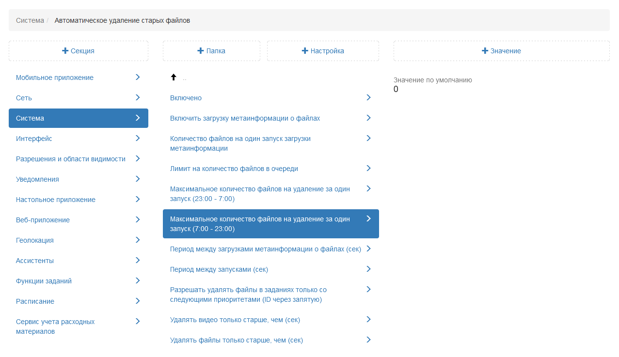Click the plus icon beside Настройка
The height and width of the screenshot is (357, 619).
click(305, 51)
